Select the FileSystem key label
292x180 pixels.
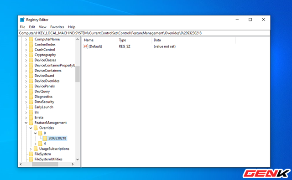click(x=42, y=154)
